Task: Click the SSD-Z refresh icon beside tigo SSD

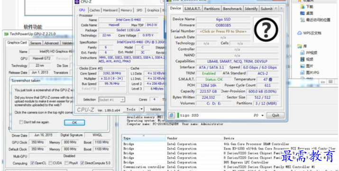Action: tap(172, 115)
